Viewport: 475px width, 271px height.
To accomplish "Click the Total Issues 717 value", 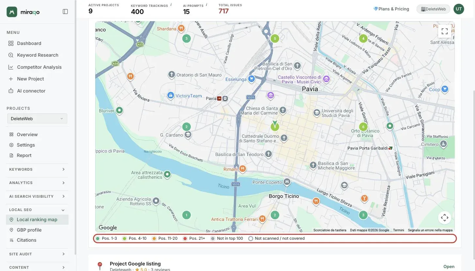I will 223,11.
